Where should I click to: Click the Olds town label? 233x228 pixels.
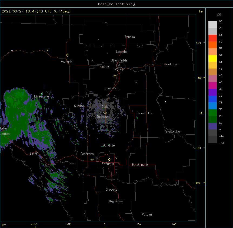coord(105,107)
